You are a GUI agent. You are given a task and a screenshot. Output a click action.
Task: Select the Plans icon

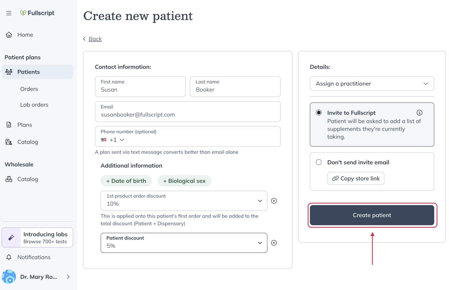pyautogui.click(x=9, y=125)
